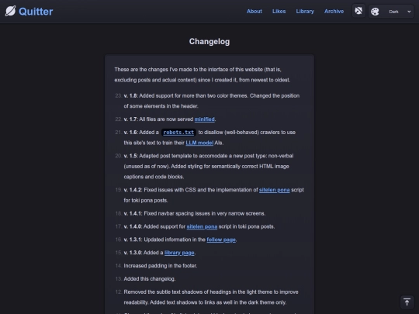Click the intro paragraph starting 'These are the changes'
Viewport: 419px width, 314px height.
(203, 74)
